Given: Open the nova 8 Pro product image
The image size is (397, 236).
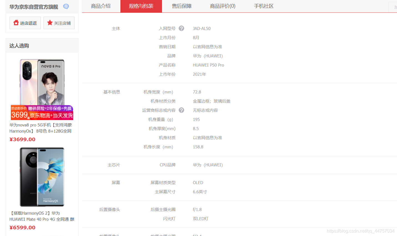Looking at the screenshot, I should [42, 89].
